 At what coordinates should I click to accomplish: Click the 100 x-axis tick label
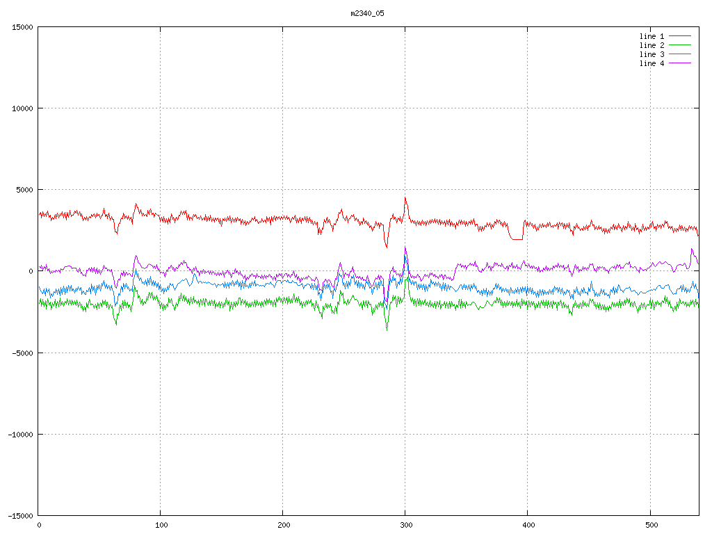pyautogui.click(x=161, y=526)
